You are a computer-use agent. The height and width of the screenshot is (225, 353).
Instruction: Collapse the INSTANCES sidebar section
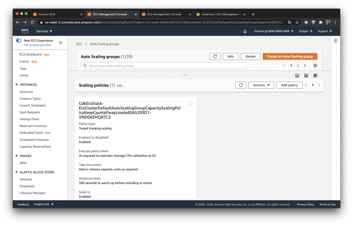[x=17, y=85]
